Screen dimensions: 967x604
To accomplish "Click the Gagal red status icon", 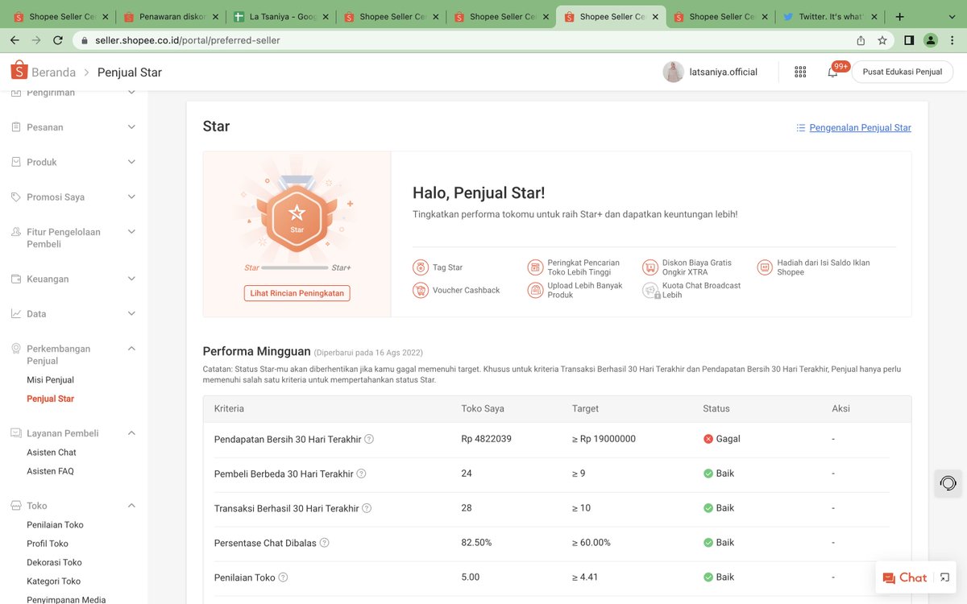I will (708, 439).
